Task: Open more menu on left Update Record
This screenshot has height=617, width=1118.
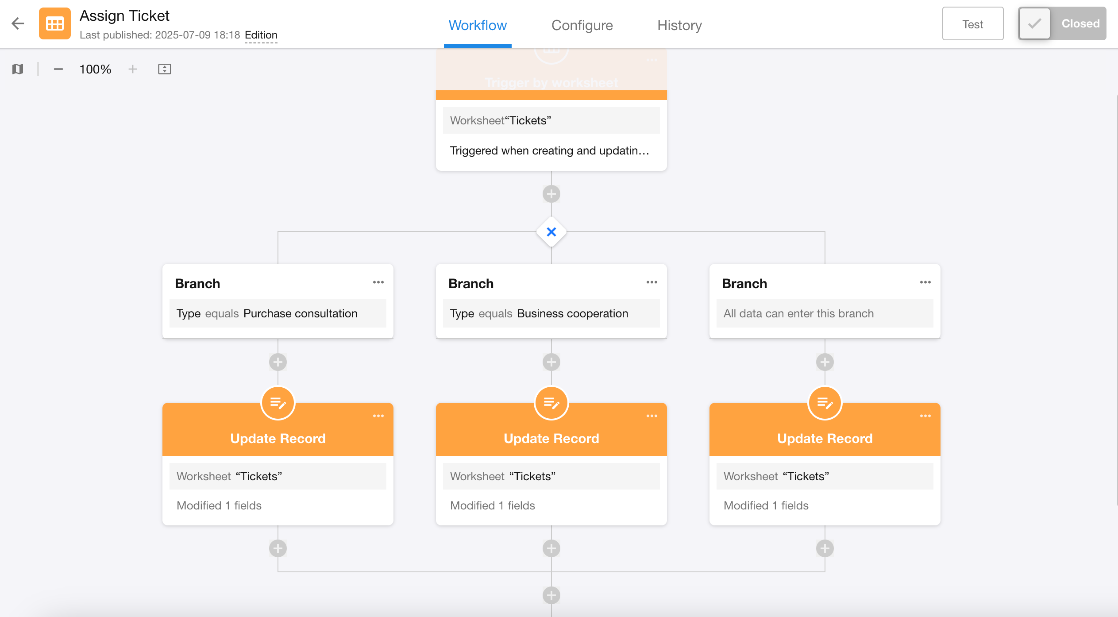Action: click(x=378, y=416)
